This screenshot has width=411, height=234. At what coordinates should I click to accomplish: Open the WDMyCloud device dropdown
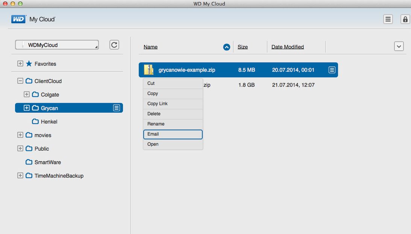[x=57, y=45]
